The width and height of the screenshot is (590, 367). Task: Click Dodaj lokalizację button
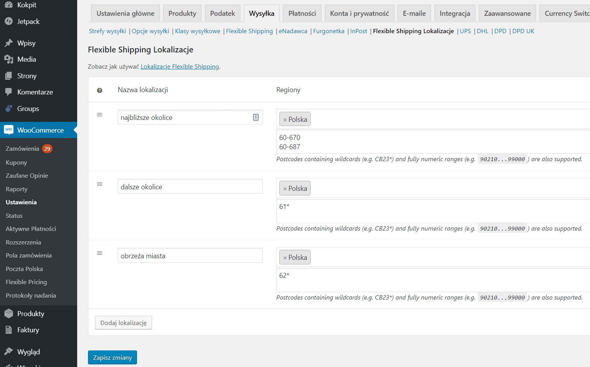(x=123, y=323)
